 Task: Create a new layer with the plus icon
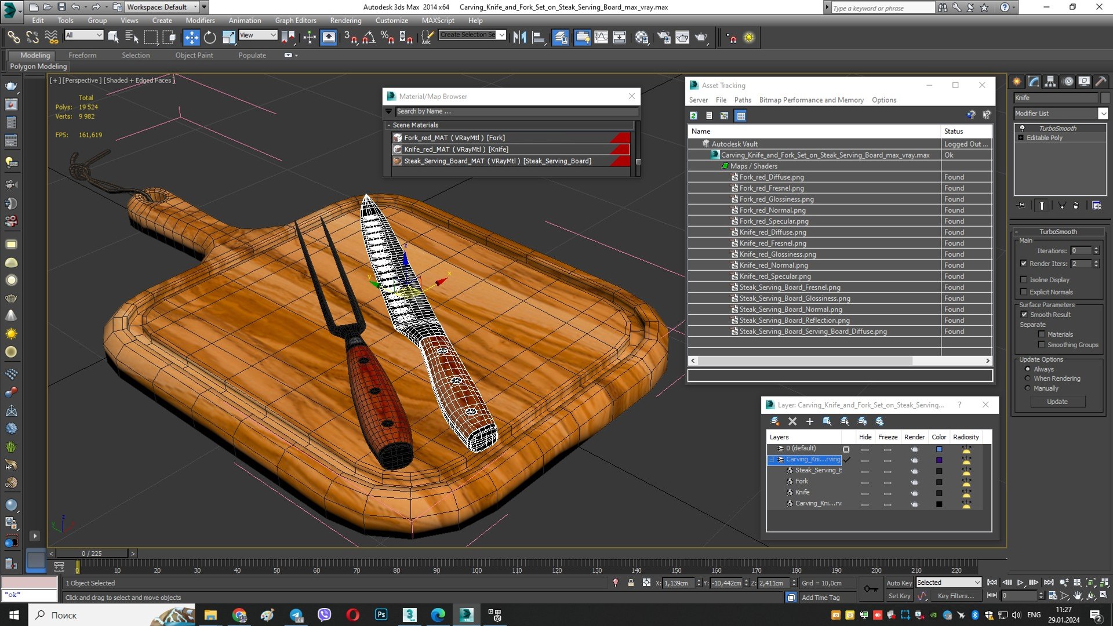pos(810,421)
